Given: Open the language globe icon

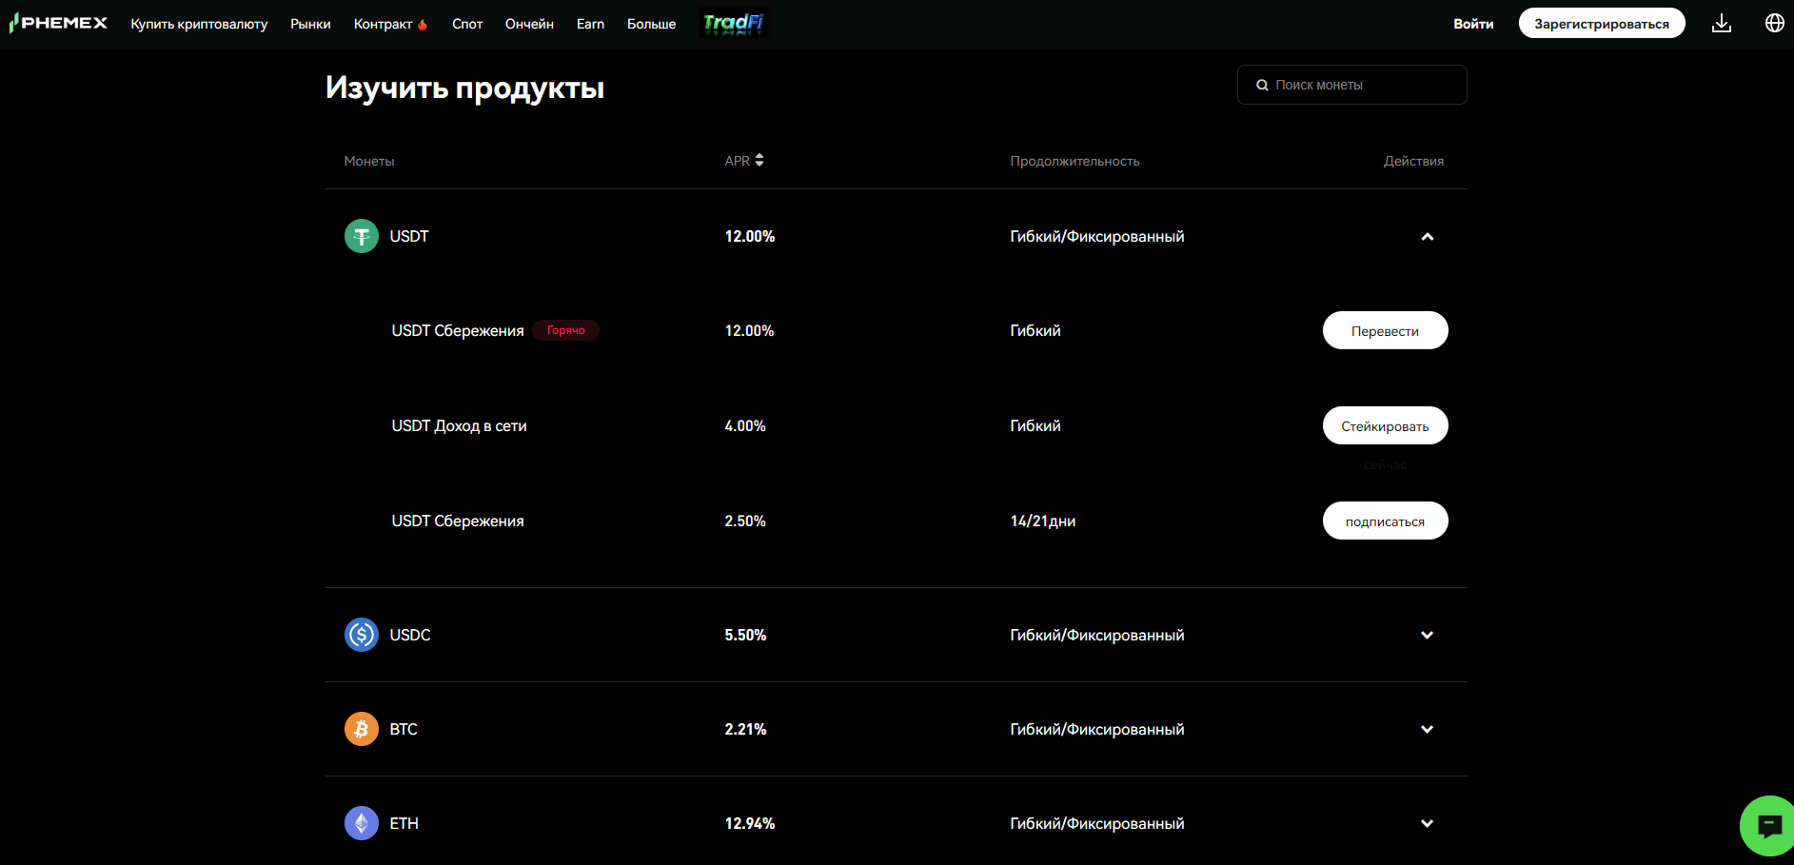Looking at the screenshot, I should pyautogui.click(x=1775, y=23).
